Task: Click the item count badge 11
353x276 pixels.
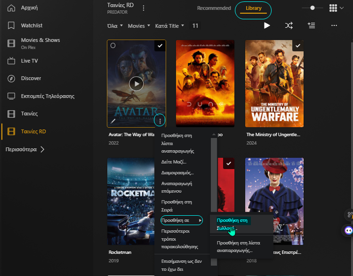Action: coord(195,26)
